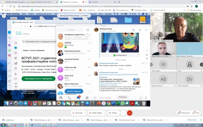
Task: Open the Telegram settings gear icon
Action: coord(87,98)
